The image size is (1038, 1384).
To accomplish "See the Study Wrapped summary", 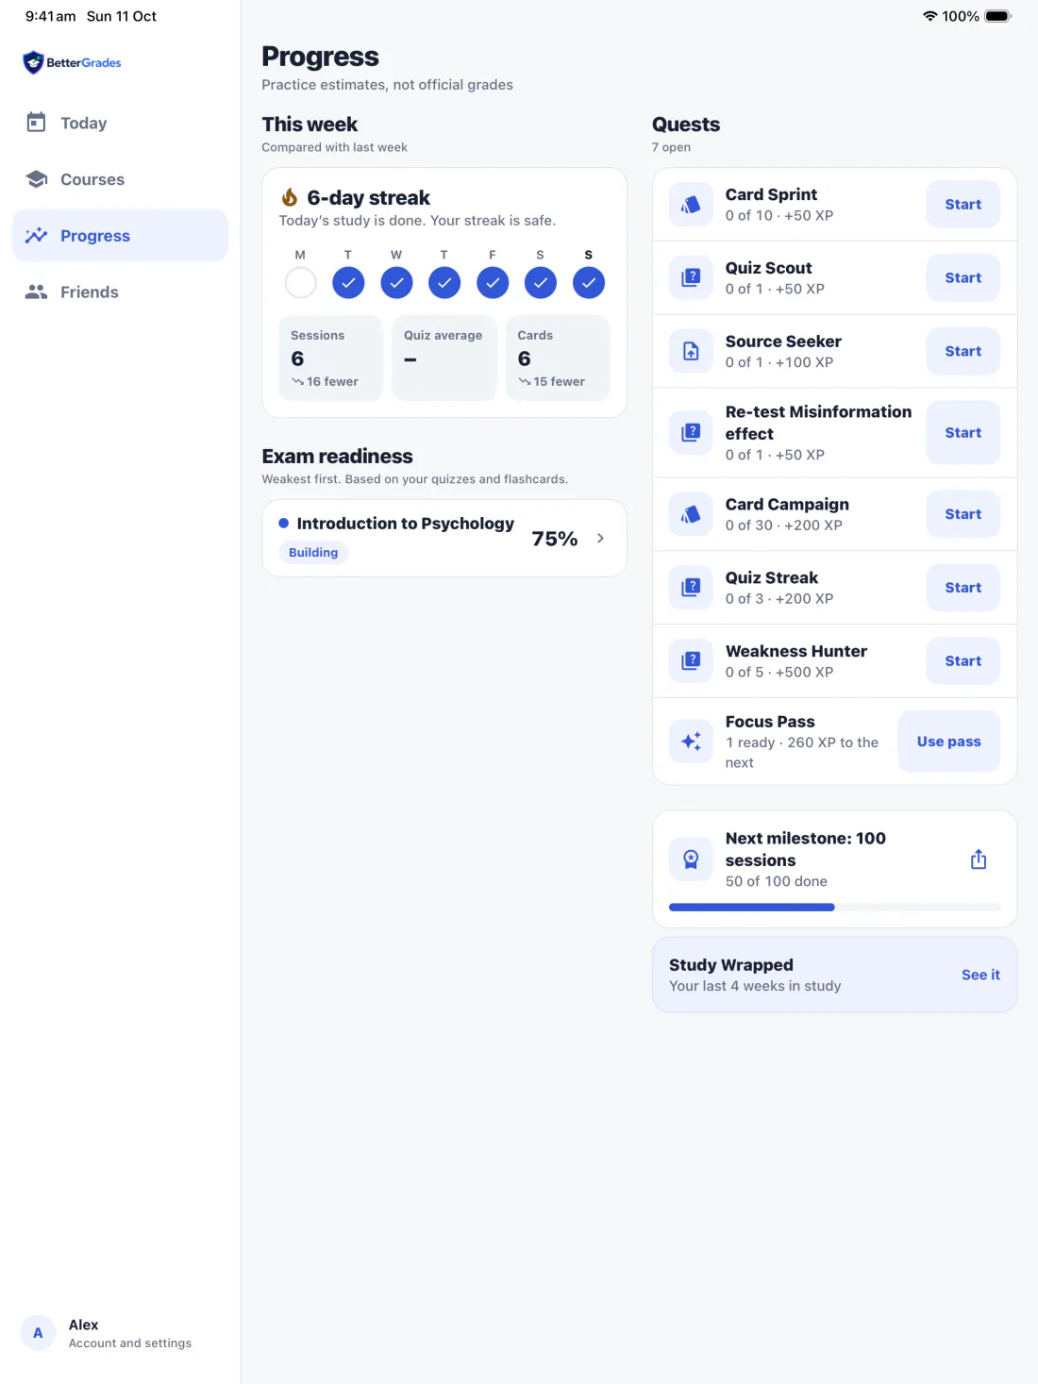I will pos(980,975).
